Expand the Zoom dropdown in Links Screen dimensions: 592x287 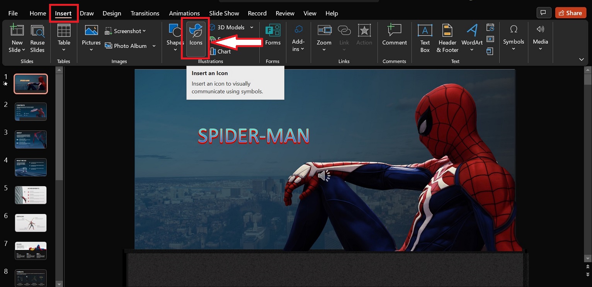click(324, 50)
